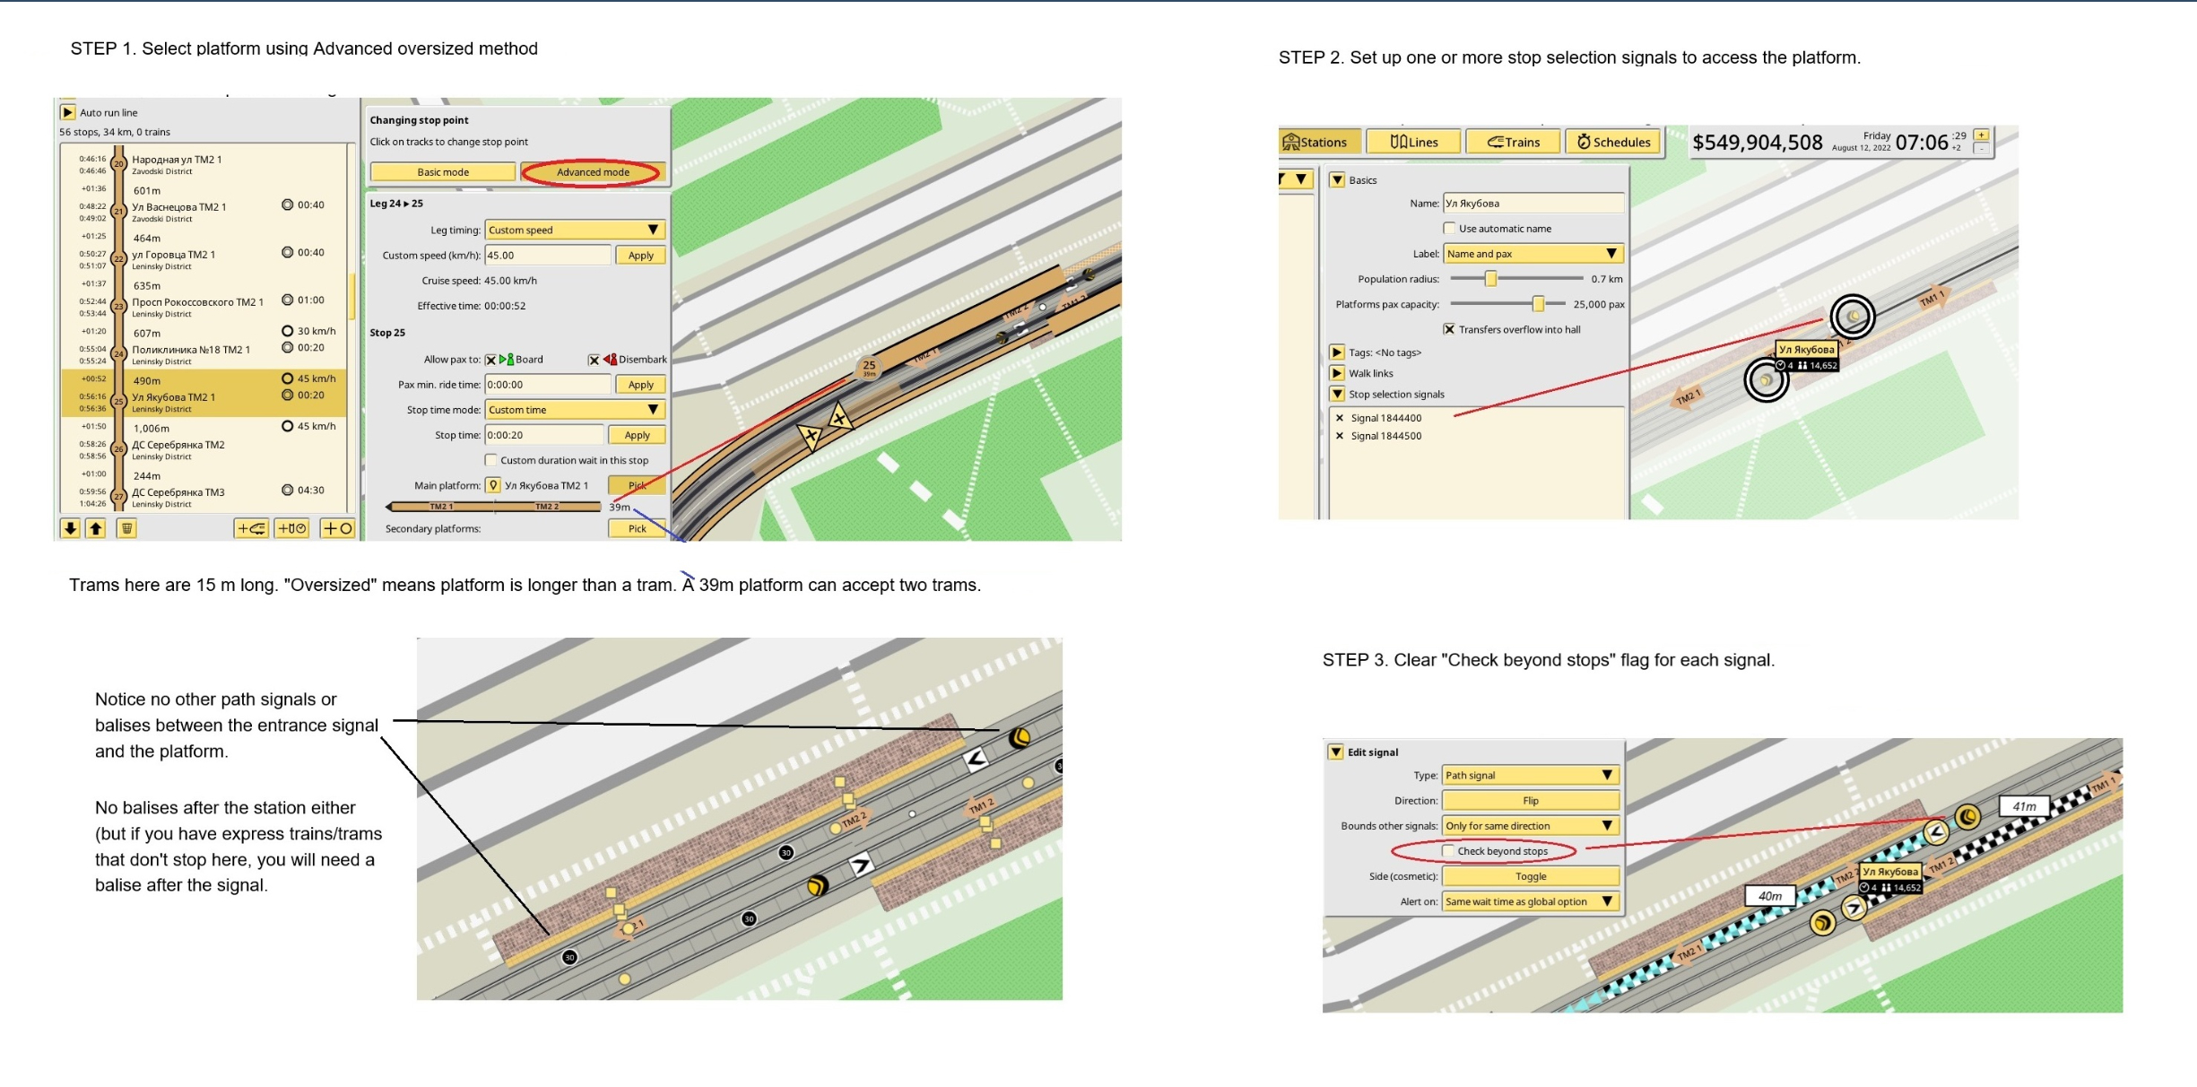Viewport: 2197px width, 1087px height.
Task: Click the add train icon button
Action: tap(251, 528)
